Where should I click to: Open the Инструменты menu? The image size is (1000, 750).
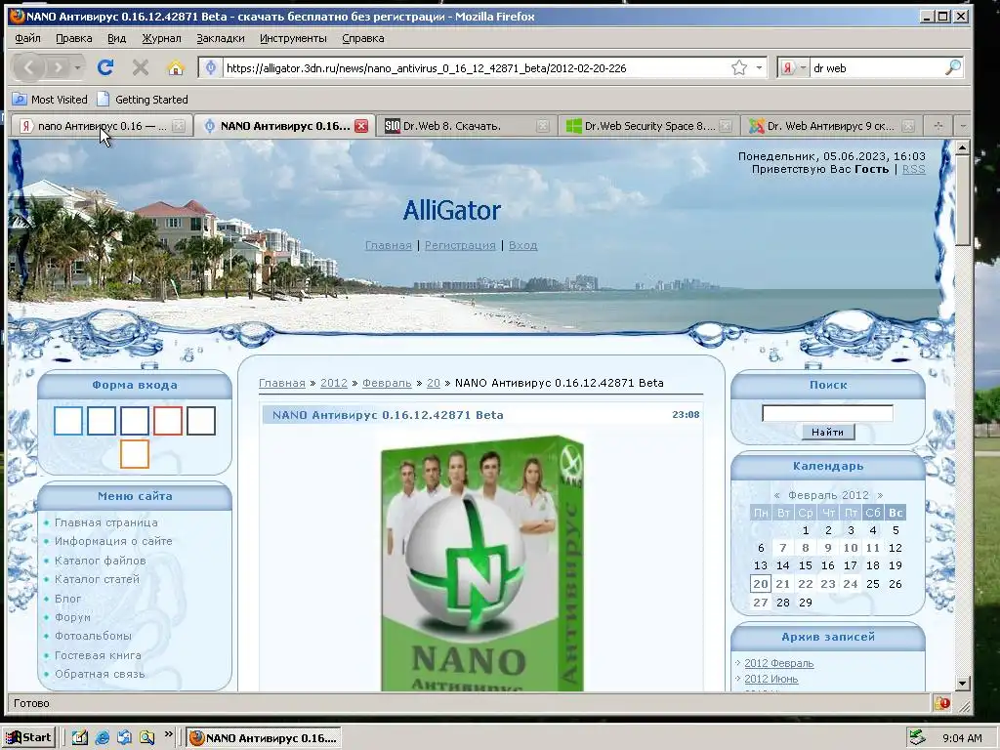[293, 38]
